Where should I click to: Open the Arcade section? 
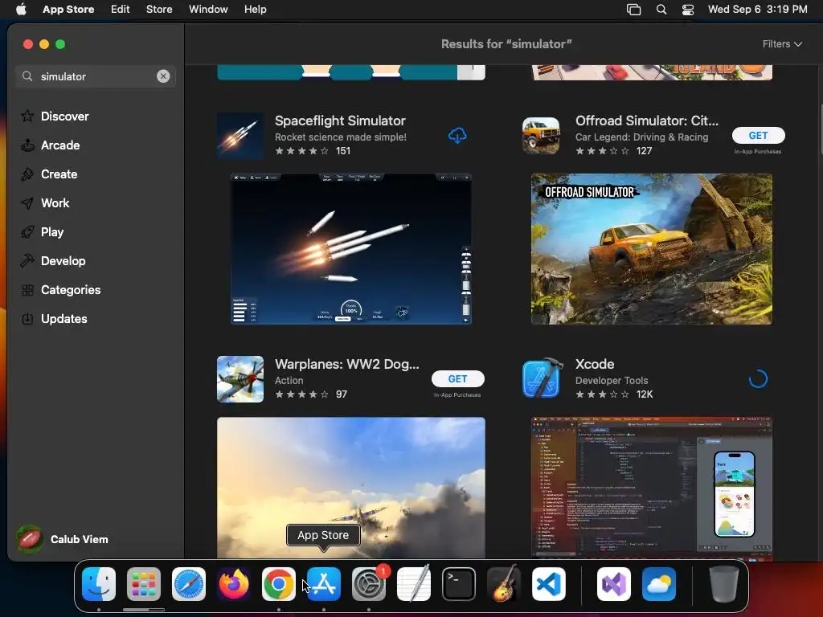tap(51, 145)
